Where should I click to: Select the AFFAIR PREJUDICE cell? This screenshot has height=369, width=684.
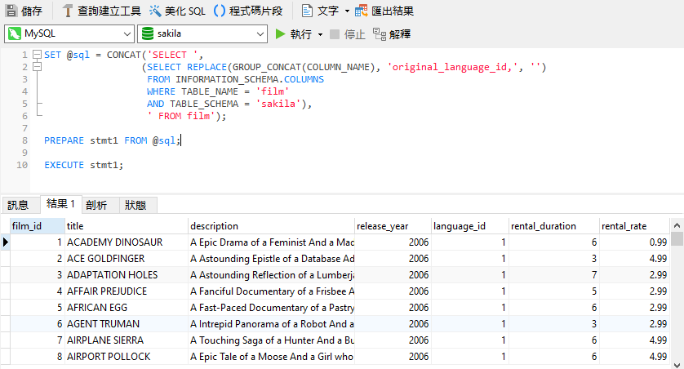point(126,291)
